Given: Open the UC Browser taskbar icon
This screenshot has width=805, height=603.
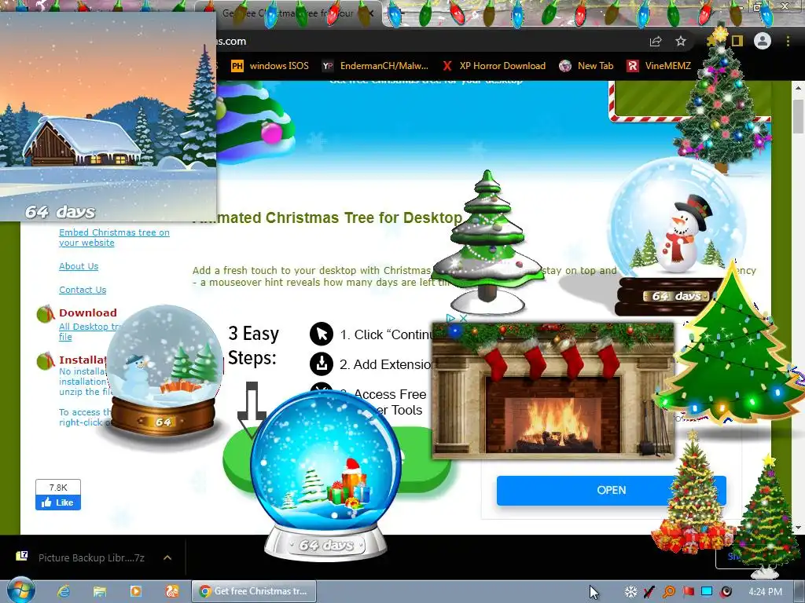Looking at the screenshot, I should [172, 591].
